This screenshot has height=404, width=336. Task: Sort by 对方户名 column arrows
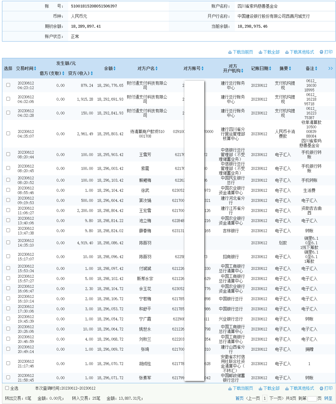156,68
